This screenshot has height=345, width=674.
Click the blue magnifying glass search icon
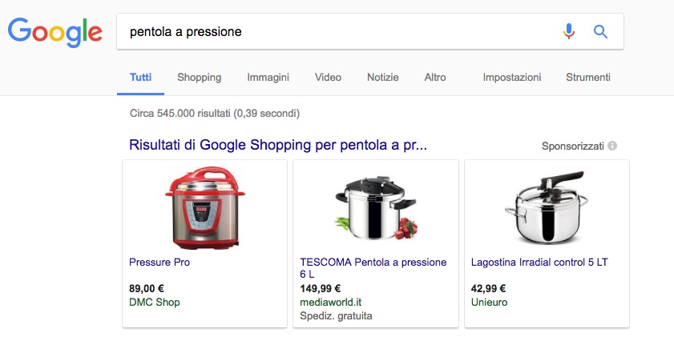[x=600, y=32]
